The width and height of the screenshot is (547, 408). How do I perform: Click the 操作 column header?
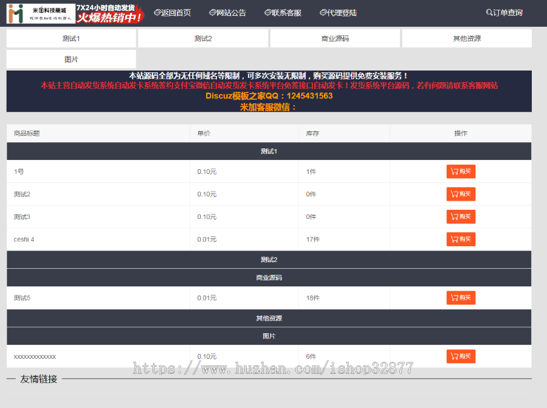[461, 133]
